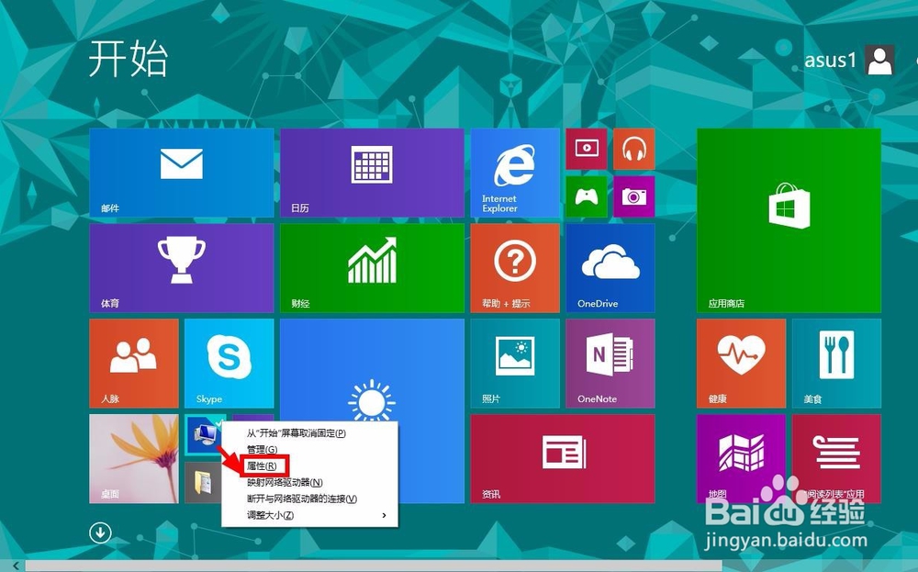918x572 pixels.
Task: Open the Store (应用商店) tile
Action: (x=789, y=220)
